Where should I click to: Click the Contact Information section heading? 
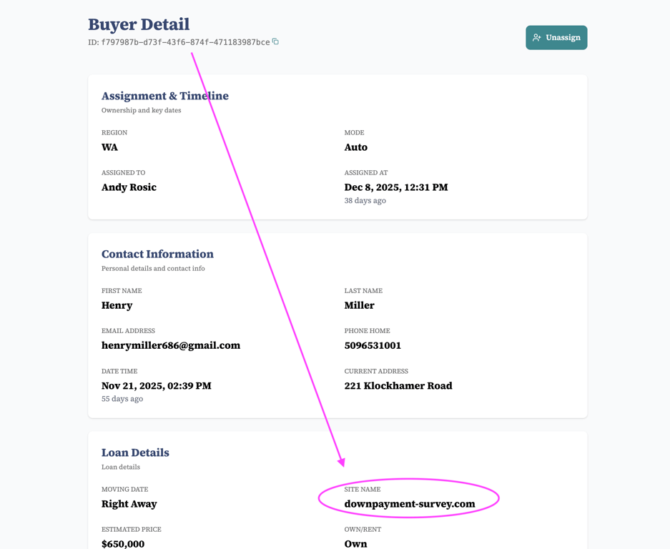(157, 254)
